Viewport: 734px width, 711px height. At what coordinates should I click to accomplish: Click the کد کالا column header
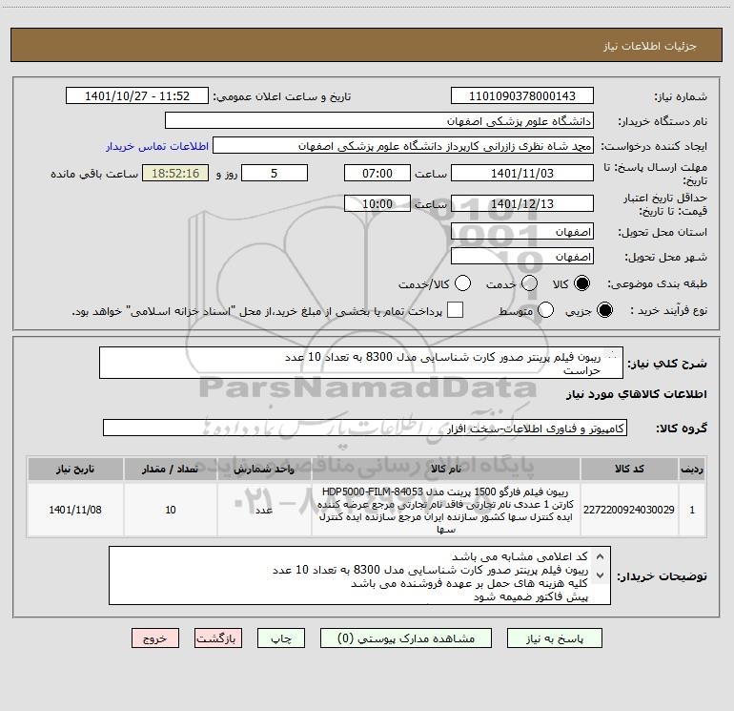click(629, 469)
